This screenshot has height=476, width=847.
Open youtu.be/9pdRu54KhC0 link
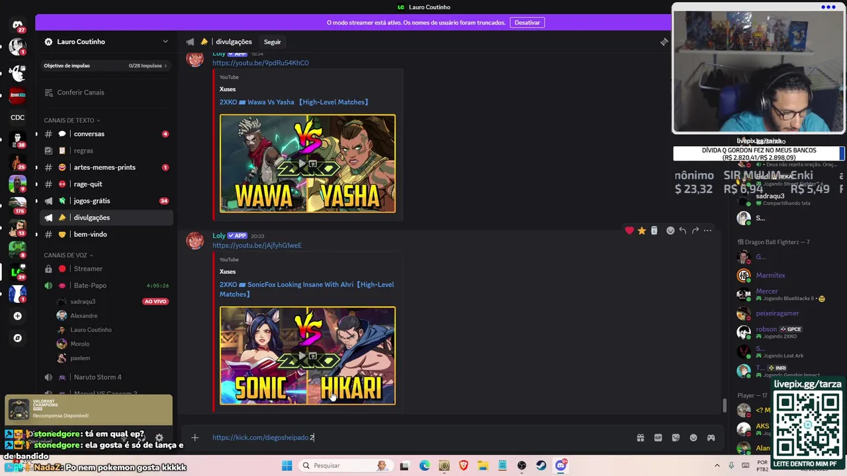[x=260, y=63]
